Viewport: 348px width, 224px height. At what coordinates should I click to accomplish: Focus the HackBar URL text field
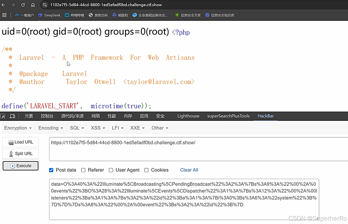(x=198, y=149)
